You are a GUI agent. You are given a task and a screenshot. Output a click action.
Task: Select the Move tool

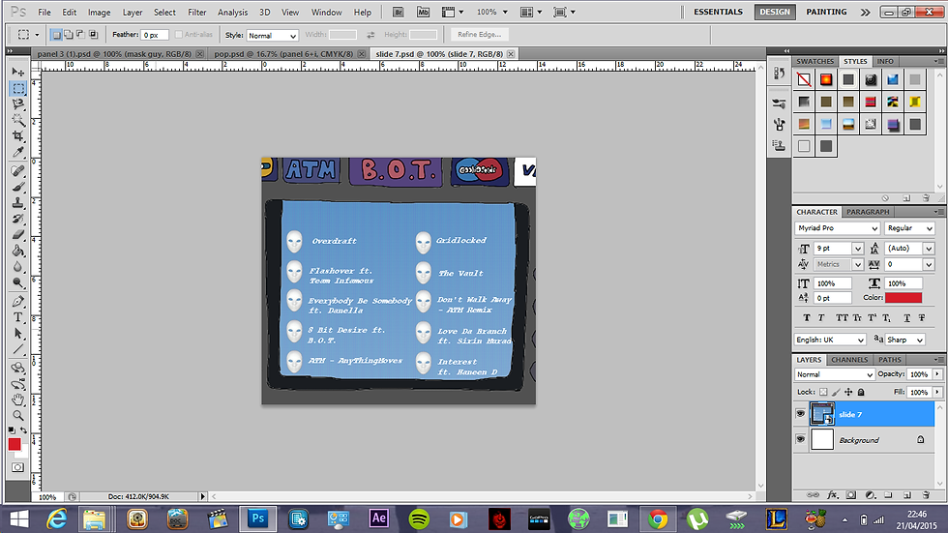[x=18, y=72]
